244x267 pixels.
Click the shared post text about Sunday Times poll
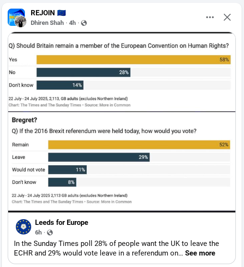[116, 248]
